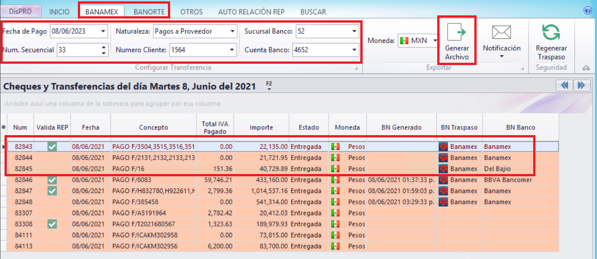
Task: Click Banamex logo in row 82846
Action: click(444, 180)
